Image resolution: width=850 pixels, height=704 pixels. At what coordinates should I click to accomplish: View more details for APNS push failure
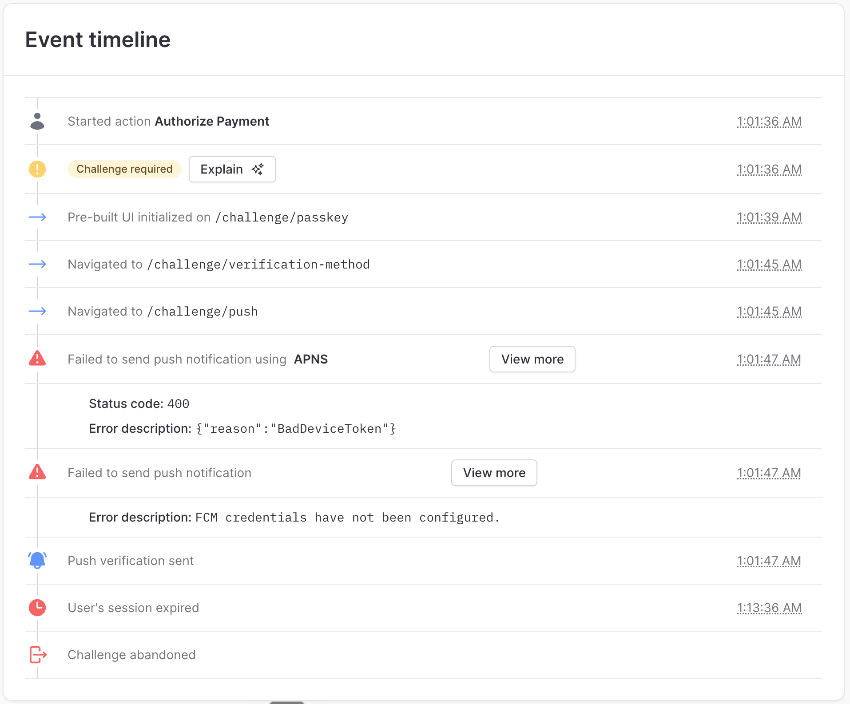coord(532,359)
